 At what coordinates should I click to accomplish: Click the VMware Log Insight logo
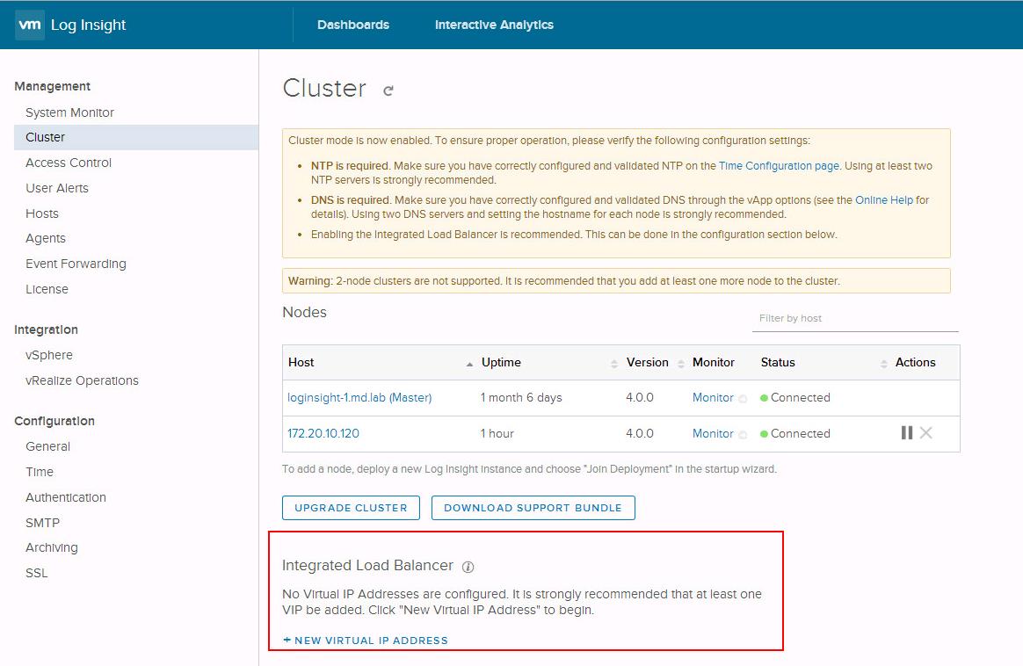(71, 25)
